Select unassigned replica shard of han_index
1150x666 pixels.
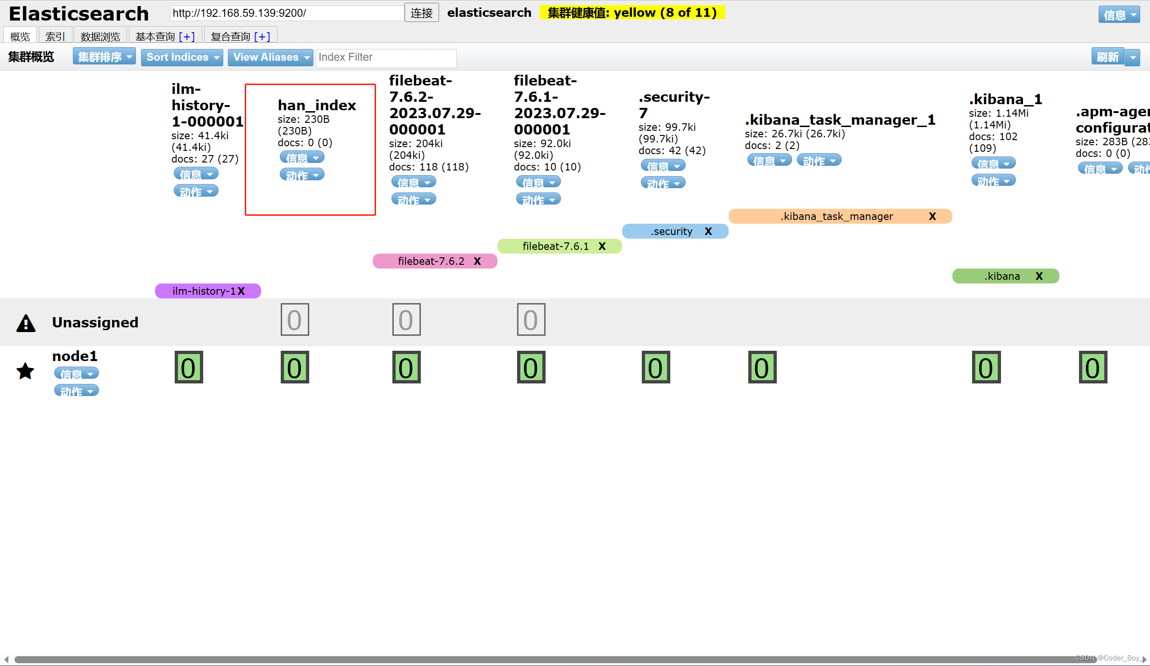[x=295, y=320]
